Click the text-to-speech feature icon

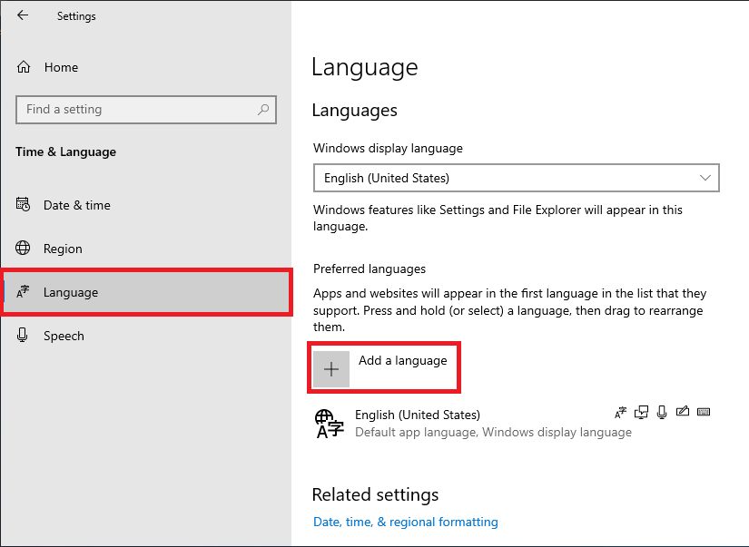pos(641,412)
